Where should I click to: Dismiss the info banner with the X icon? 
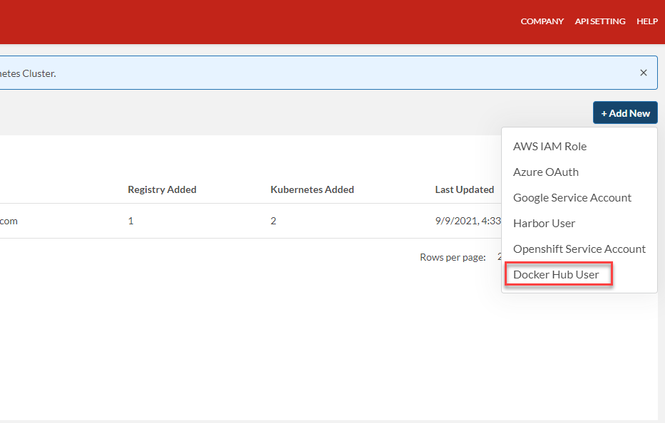[643, 73]
